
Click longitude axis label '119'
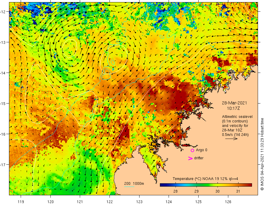tap(21, 202)
